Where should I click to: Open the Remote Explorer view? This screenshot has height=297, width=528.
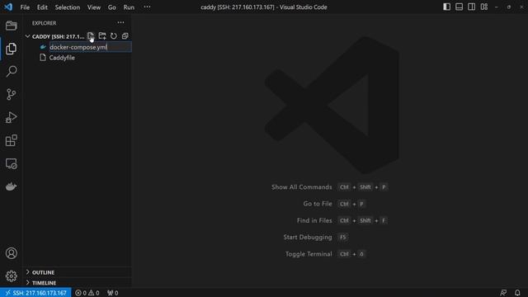pyautogui.click(x=11, y=163)
